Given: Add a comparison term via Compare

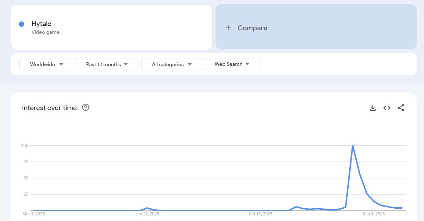Looking at the screenshot, I should pos(316,27).
